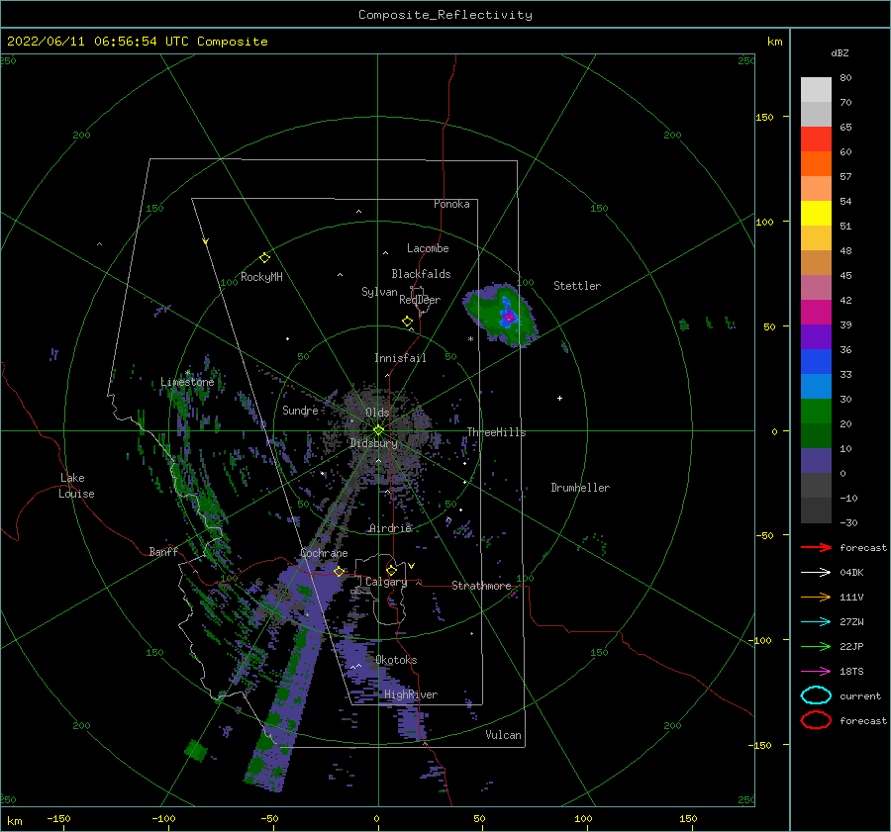Click the green echo square southwest of the radar beam
The width and height of the screenshot is (891, 832).
[x=196, y=750]
